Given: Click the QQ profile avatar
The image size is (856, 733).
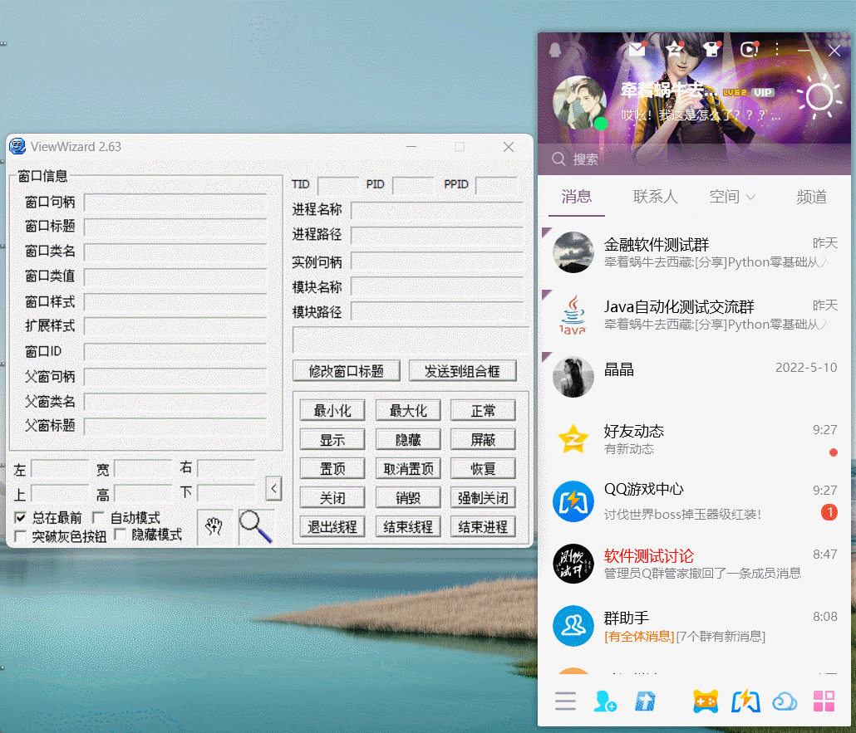Looking at the screenshot, I should pos(579,103).
